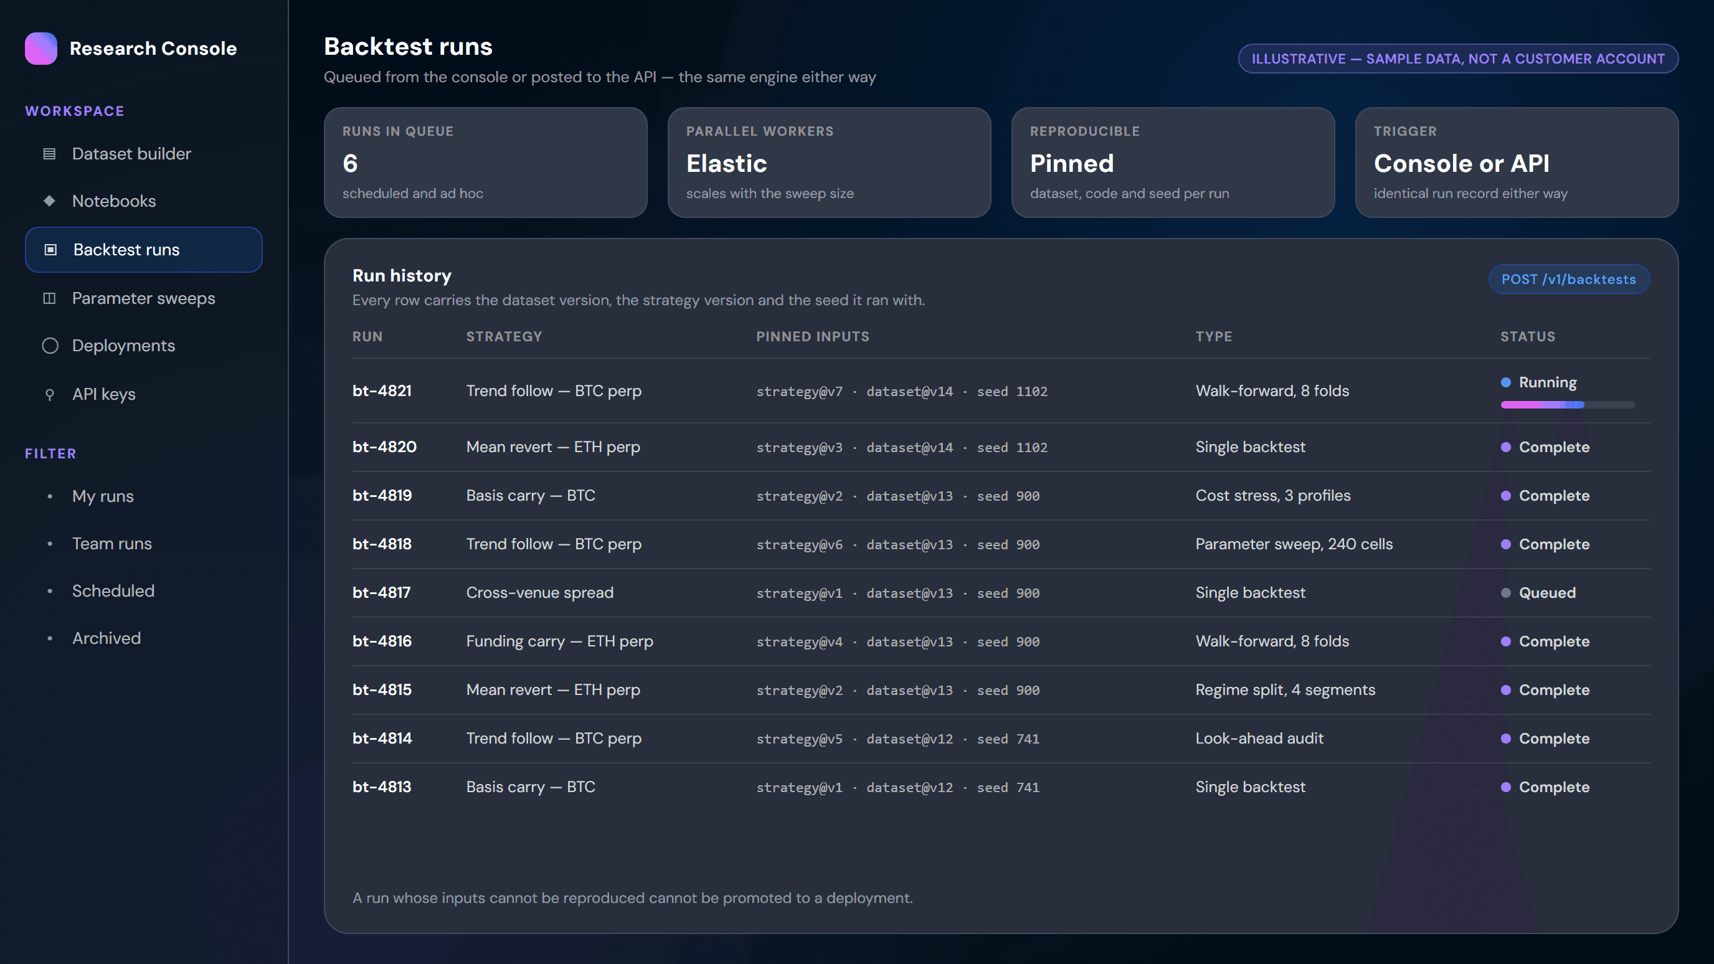Open the Dataset builder page
This screenshot has height=964, width=1714.
144,154
